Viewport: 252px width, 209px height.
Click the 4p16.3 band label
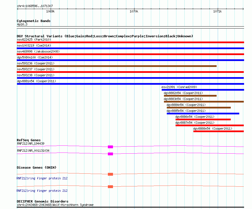tap(22, 24)
